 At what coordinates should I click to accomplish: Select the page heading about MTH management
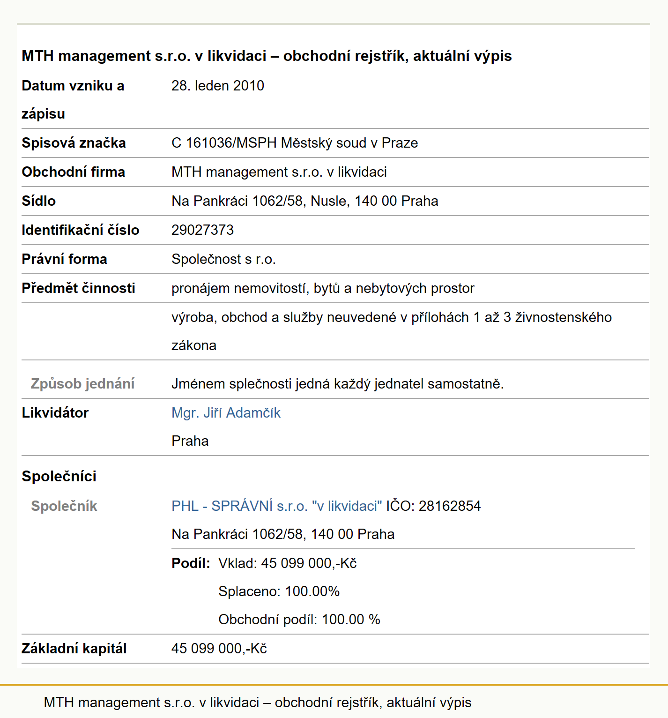click(x=267, y=56)
